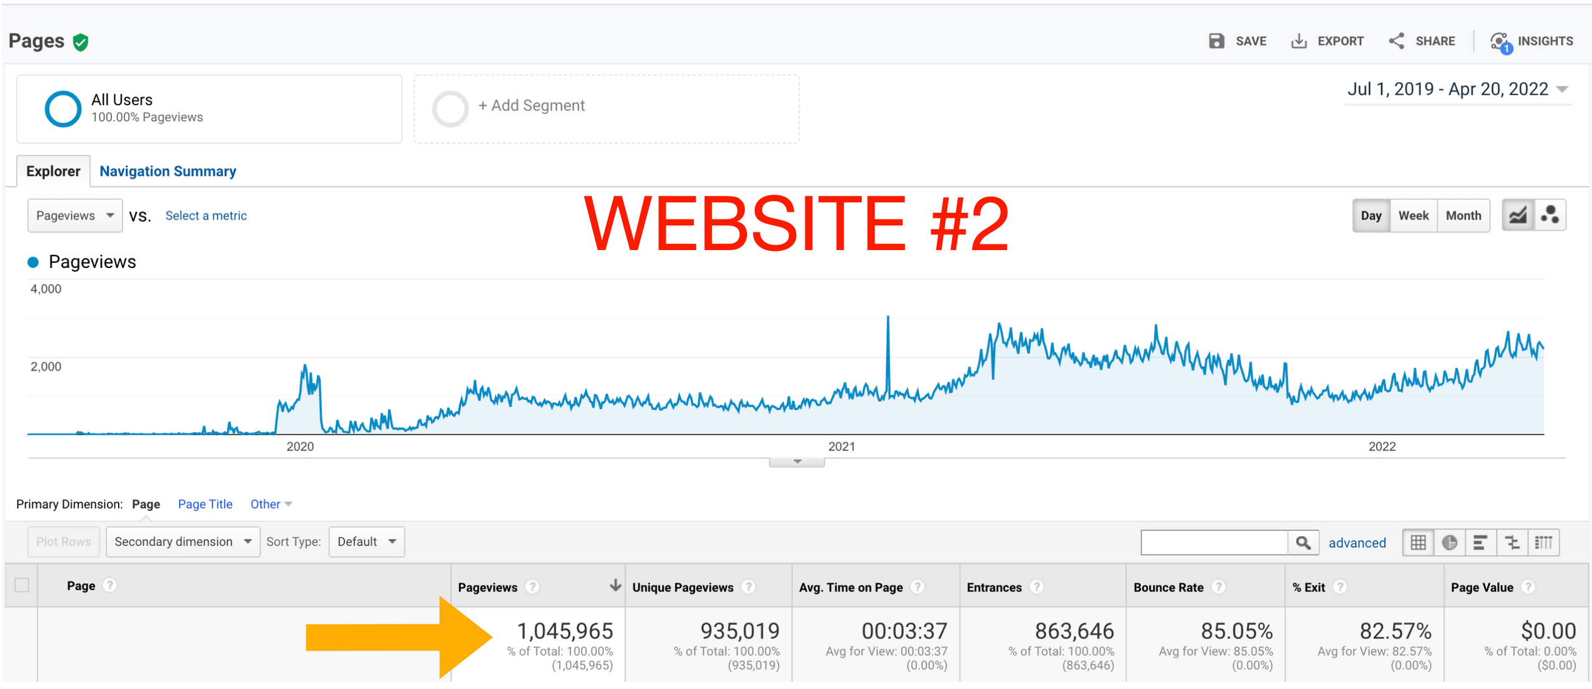
Task: Switch to motion chart icon
Action: (x=1550, y=215)
